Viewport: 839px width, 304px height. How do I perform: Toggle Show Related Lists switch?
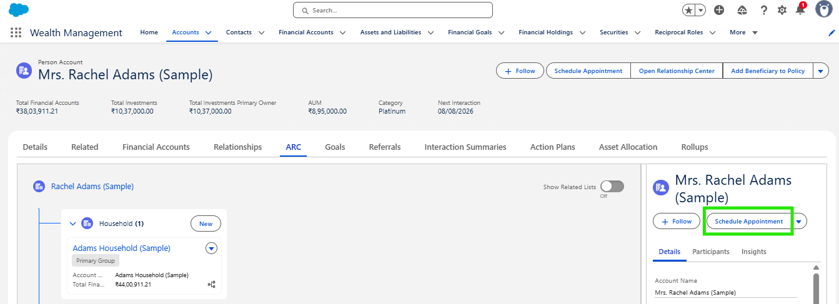click(612, 187)
